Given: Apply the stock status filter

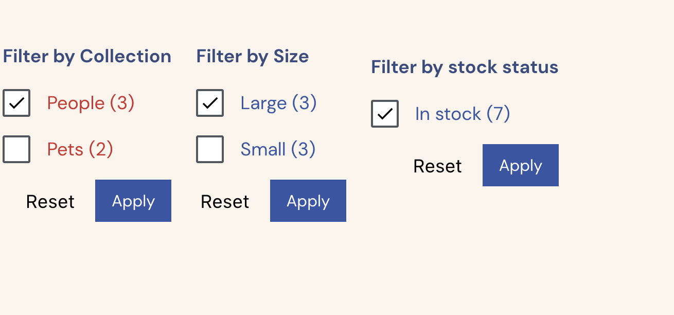Looking at the screenshot, I should (520, 165).
